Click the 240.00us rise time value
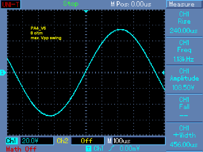The image size is (203, 152). pos(184,31)
